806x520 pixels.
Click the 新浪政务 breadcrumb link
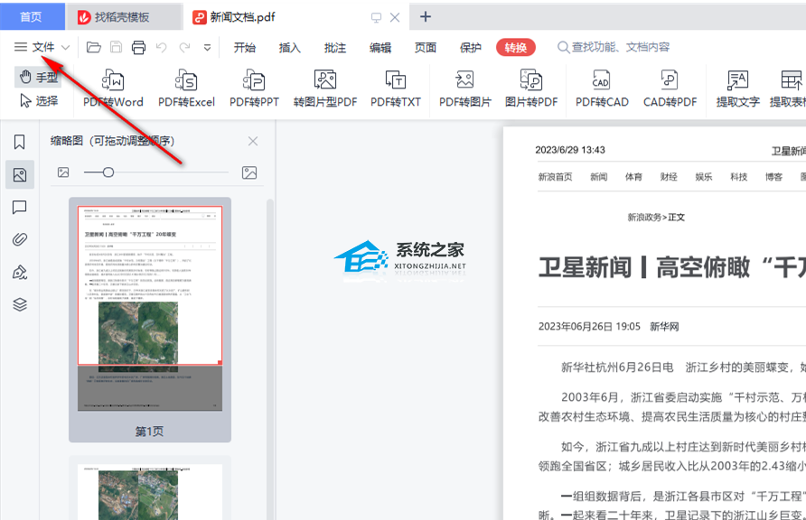pyautogui.click(x=644, y=218)
